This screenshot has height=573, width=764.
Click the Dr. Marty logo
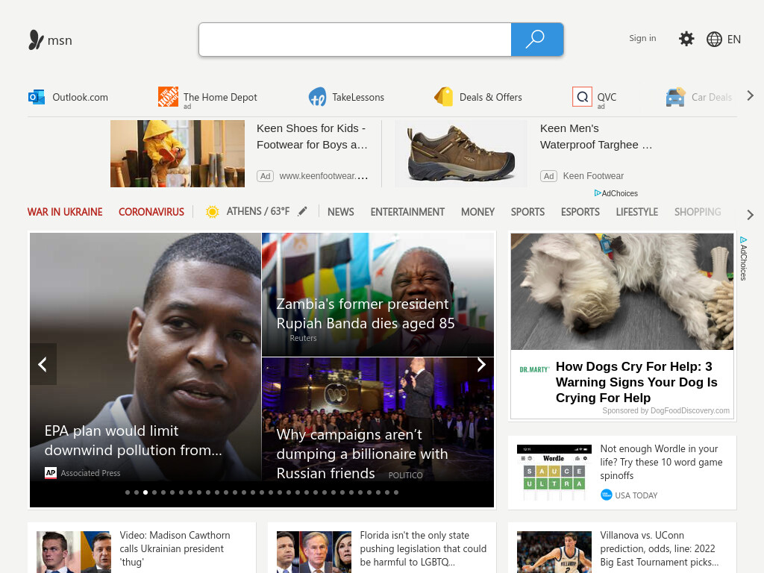(534, 370)
